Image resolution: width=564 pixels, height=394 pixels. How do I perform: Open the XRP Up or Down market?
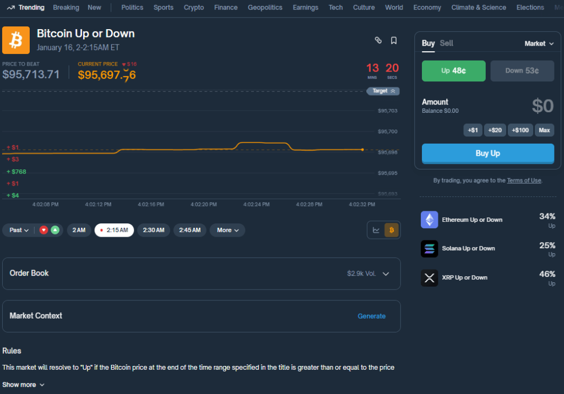(x=464, y=277)
